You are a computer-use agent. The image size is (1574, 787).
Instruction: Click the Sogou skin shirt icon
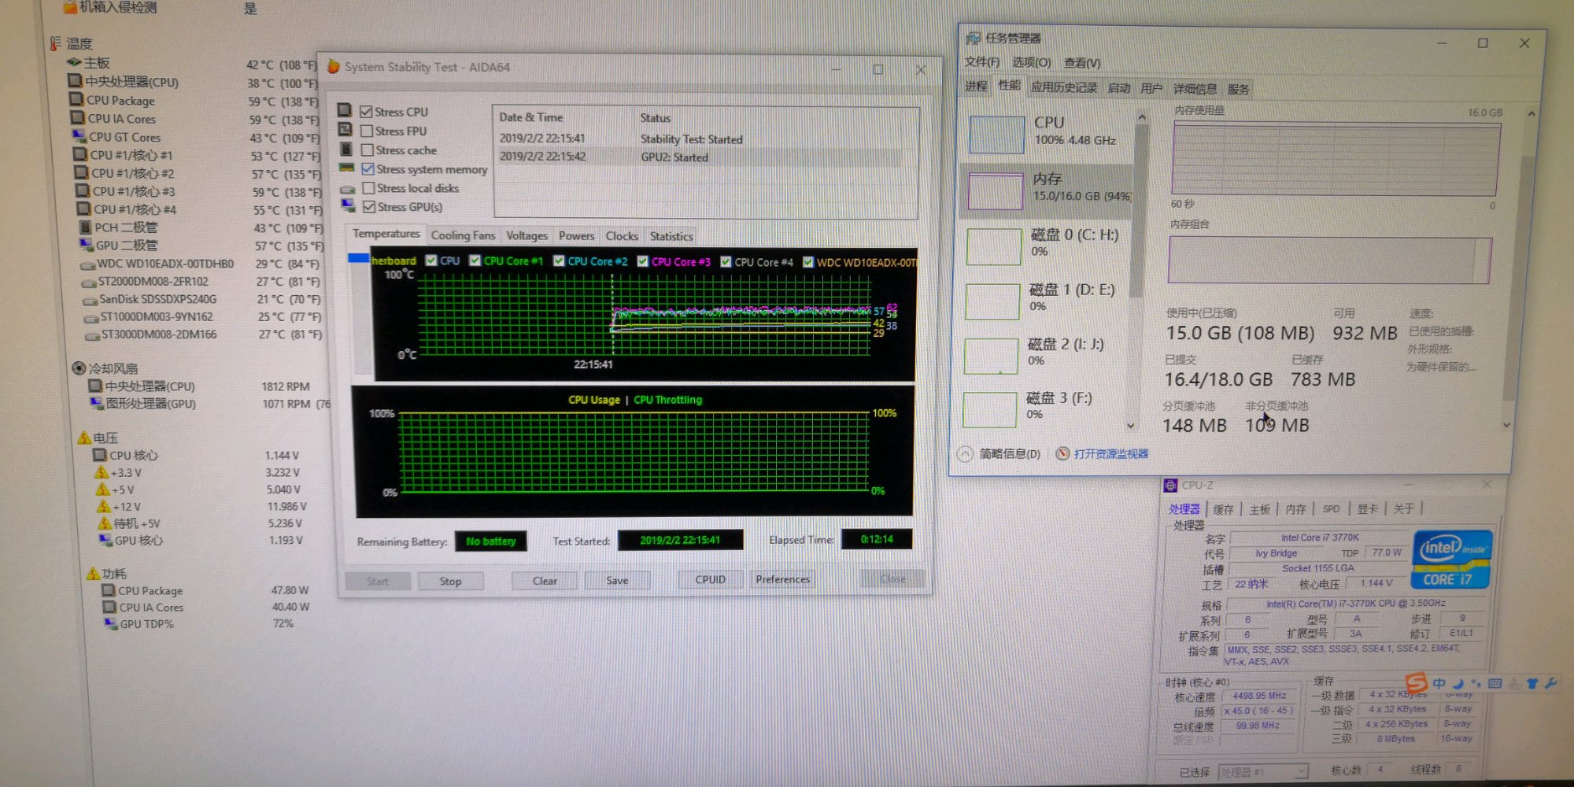coord(1532,683)
